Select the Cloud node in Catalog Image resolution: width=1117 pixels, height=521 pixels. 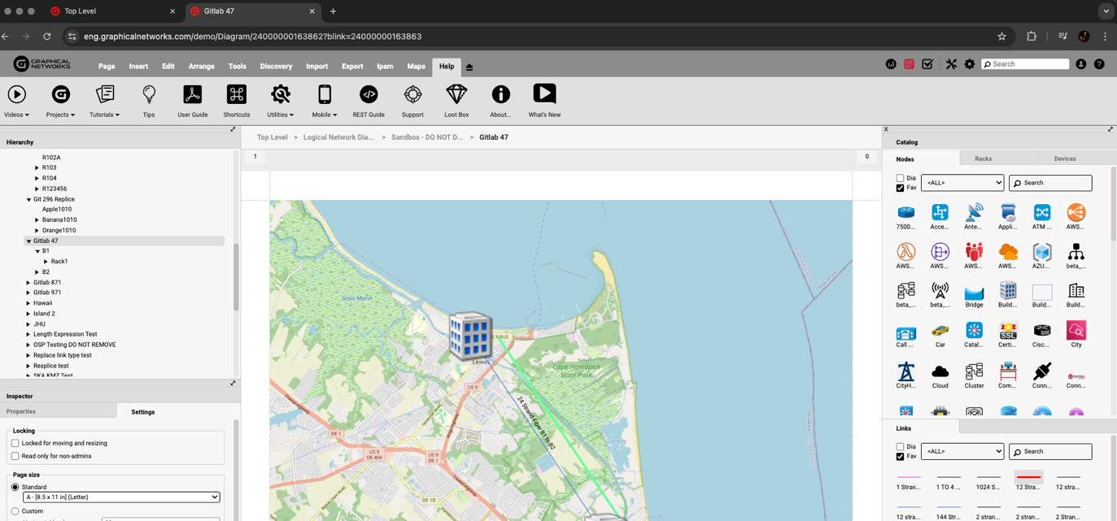tap(940, 372)
